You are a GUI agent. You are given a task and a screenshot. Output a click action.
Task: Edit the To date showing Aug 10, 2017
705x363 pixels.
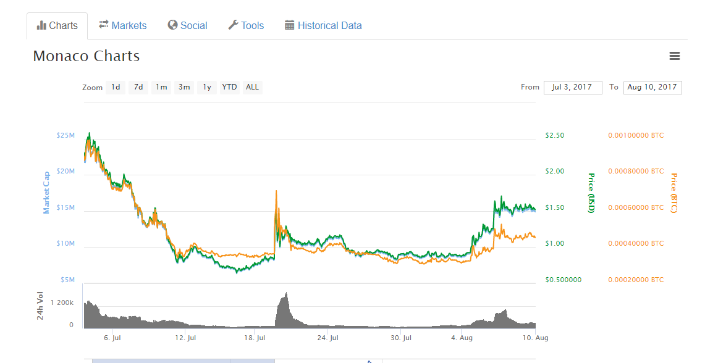pyautogui.click(x=652, y=87)
